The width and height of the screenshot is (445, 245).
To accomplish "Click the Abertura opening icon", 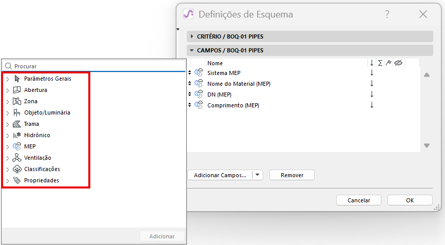I will click(x=17, y=90).
